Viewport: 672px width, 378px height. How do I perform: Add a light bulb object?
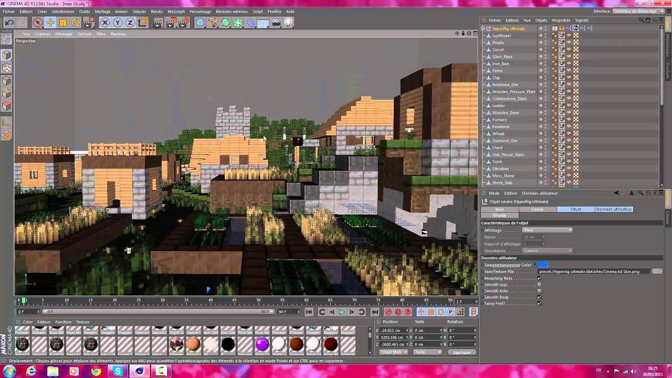click(288, 22)
